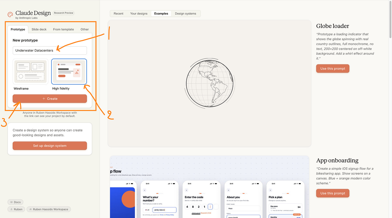Click the "Claude Design" title text
Image resolution: width=392 pixels, height=218 pixels.
(33, 13)
